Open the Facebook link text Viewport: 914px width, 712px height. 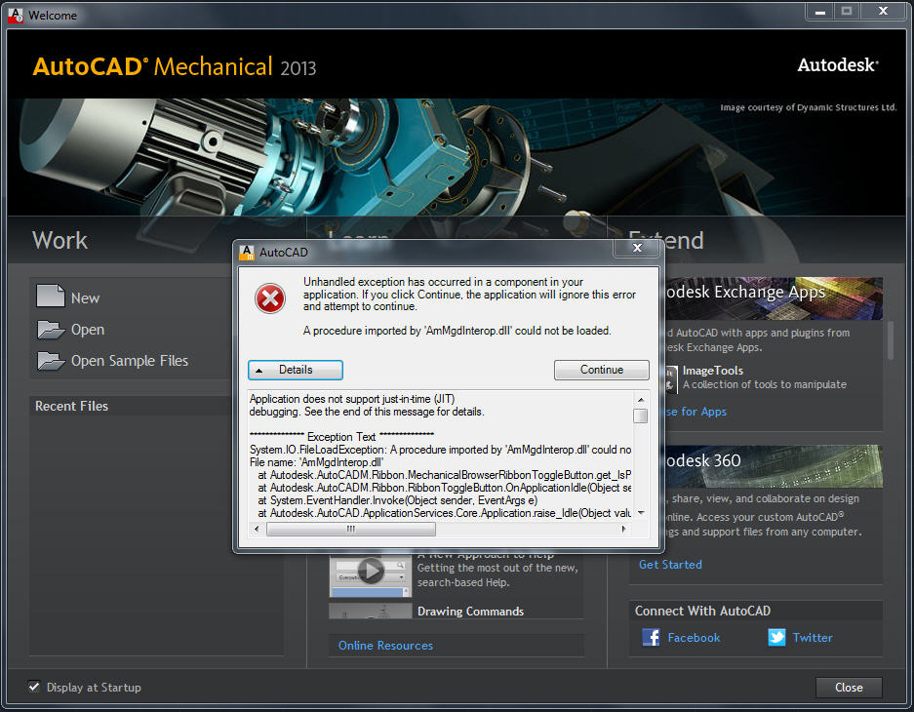[x=694, y=638]
